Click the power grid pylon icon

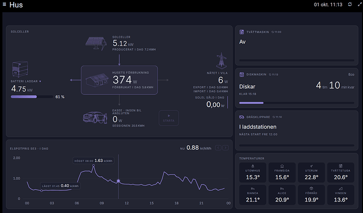[221, 61]
